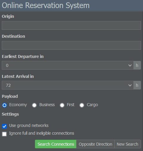The height and width of the screenshot is (151, 143).
Task: Click the hours unit label beside Latest Arrival
Action: [137, 85]
